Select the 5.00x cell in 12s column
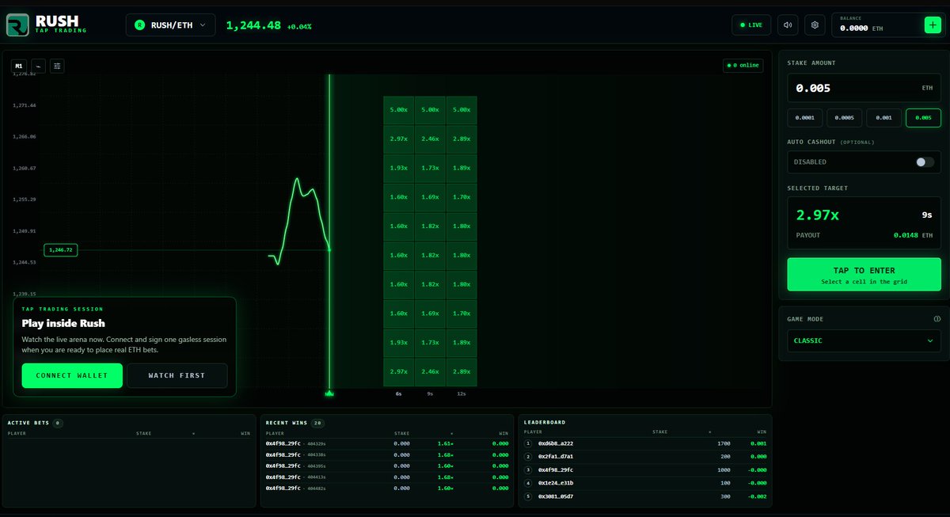 pos(462,110)
